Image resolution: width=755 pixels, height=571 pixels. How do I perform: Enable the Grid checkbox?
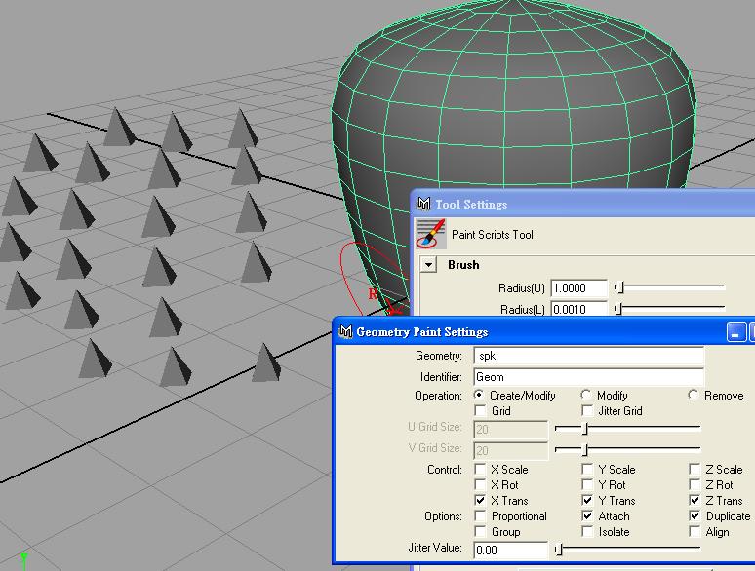coord(480,411)
